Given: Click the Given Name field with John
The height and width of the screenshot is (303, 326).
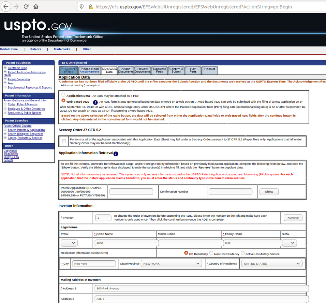Looking at the screenshot, I should pos(126,243).
